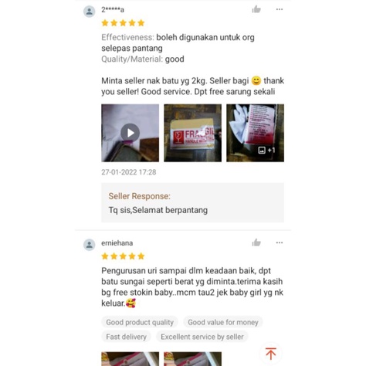366x366 pixels.
Task: Click the username 2*****a
Action: tap(113, 10)
